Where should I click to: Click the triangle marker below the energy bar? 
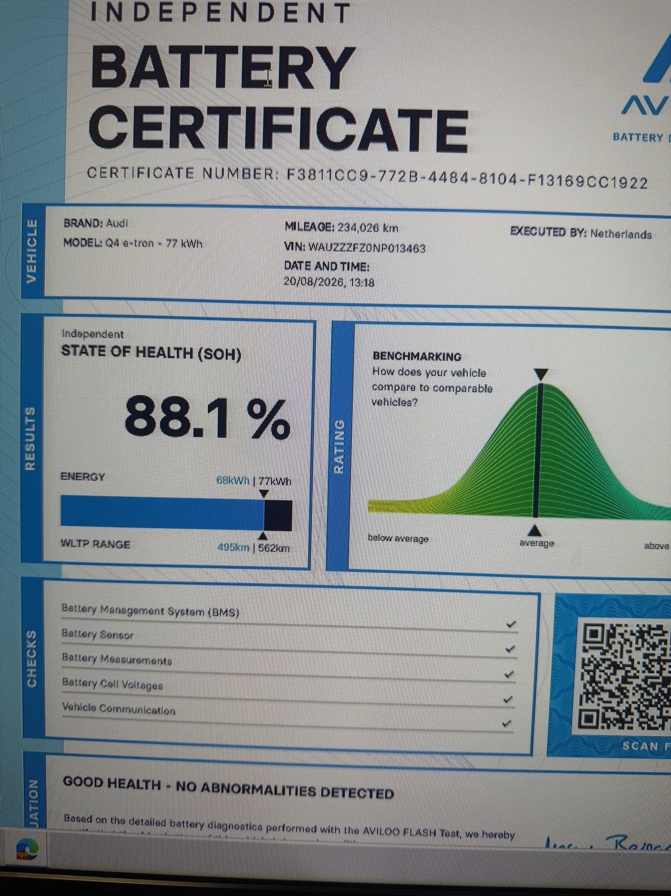263,535
